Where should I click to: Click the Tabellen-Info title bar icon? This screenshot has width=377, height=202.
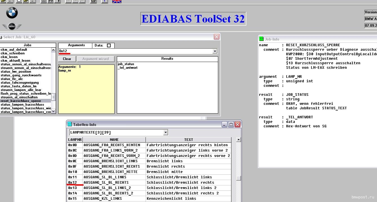70,124
